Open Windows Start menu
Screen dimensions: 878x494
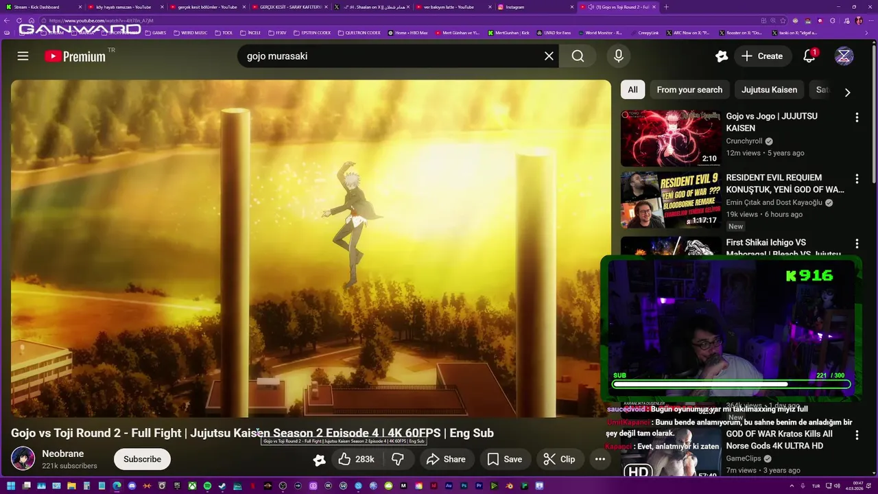[11, 486]
